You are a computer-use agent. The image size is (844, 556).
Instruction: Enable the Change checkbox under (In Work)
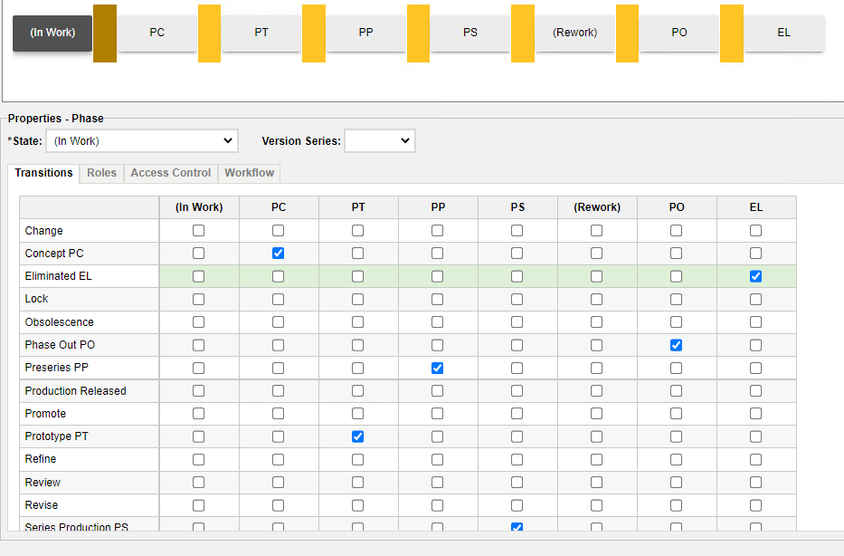[198, 230]
